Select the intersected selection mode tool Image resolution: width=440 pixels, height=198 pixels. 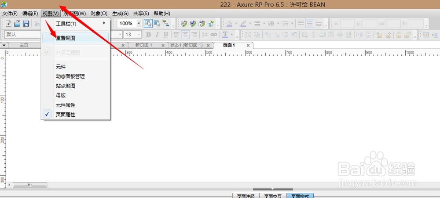tap(148, 24)
